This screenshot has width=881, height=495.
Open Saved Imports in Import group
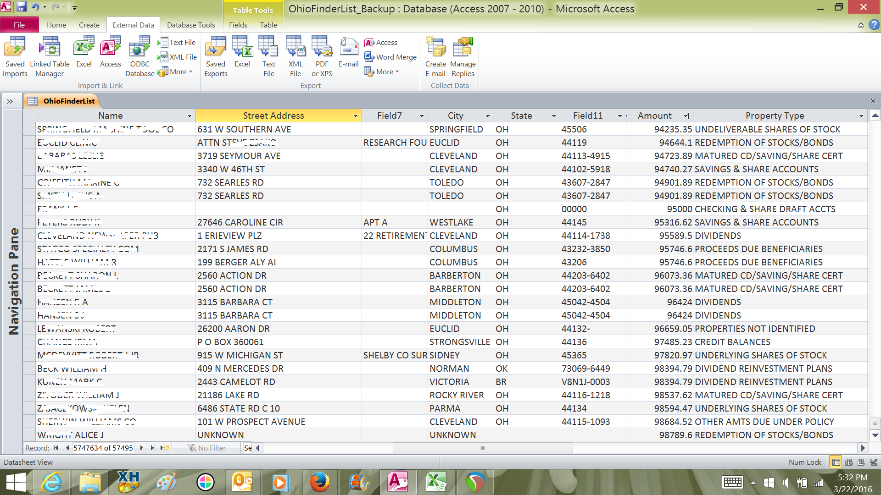[x=15, y=57]
